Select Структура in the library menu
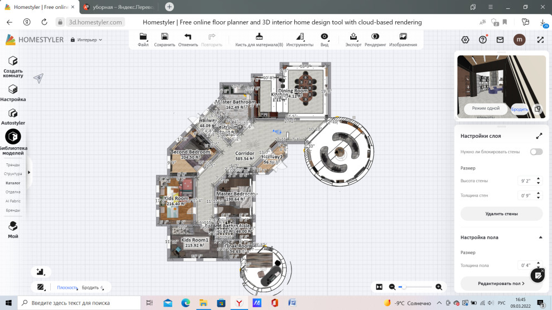Viewport: 552px width, 310px height. (x=13, y=174)
